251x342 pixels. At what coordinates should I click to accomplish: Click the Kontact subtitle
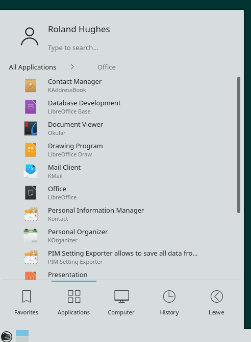coord(58,219)
